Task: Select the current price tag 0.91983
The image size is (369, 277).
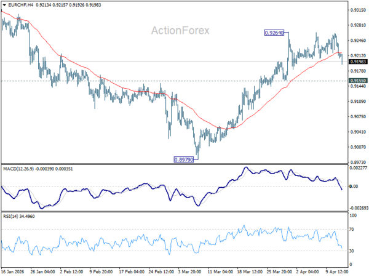Action: pos(358,62)
